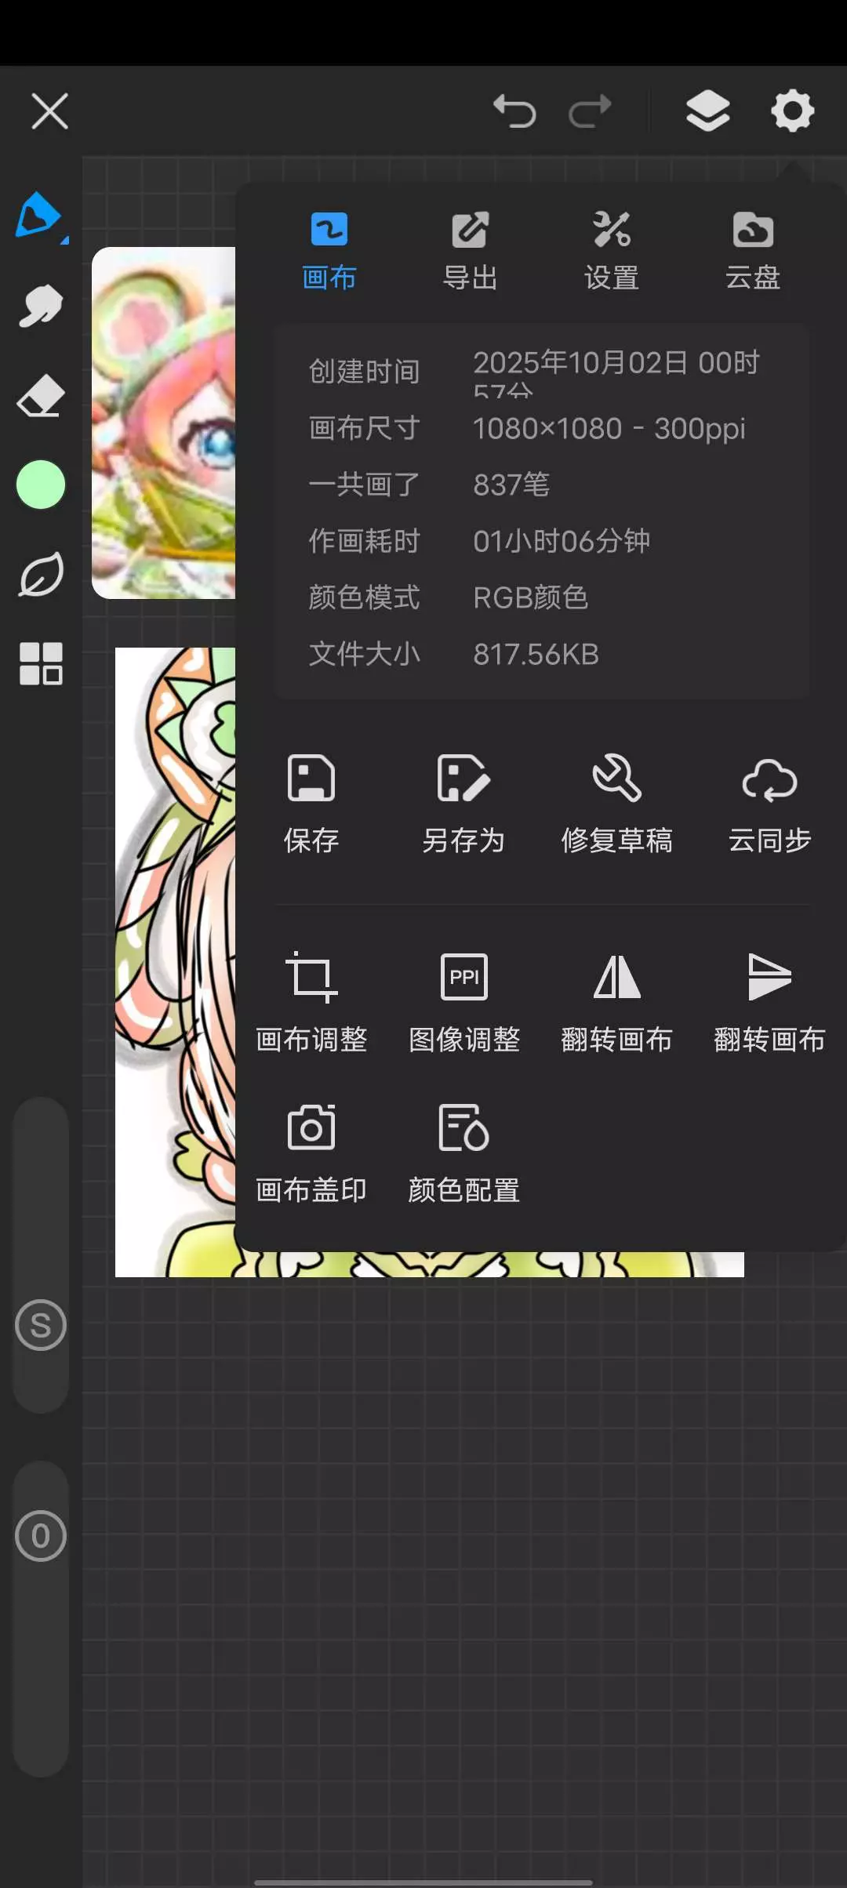Select the blue pen brush tool
Viewport: 847px width, 1888px height.
coord(40,216)
